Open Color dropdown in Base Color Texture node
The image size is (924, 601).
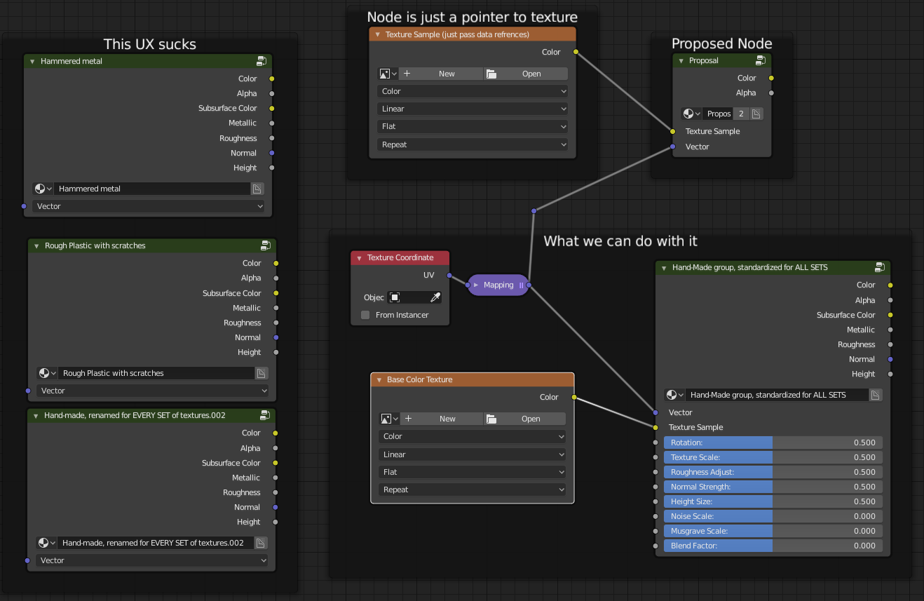(x=473, y=436)
